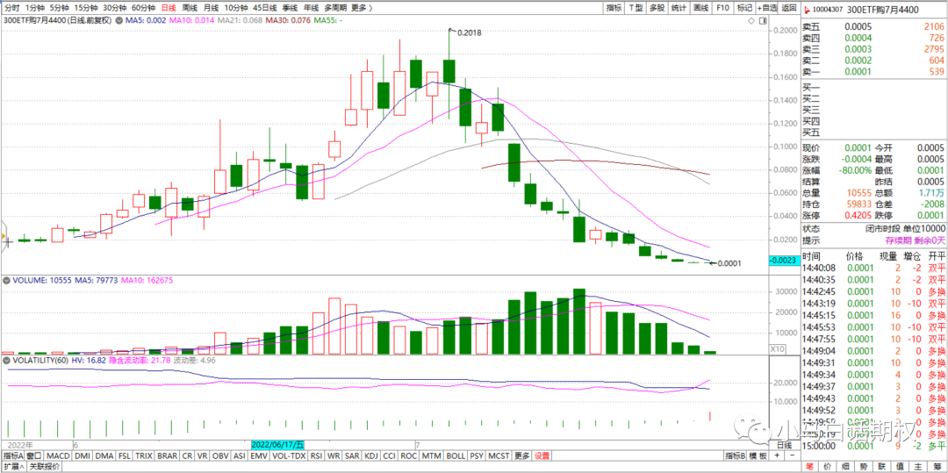Image resolution: width=948 pixels, height=473 pixels.
Task: Open the 统计 statistics tool
Action: 679,7
